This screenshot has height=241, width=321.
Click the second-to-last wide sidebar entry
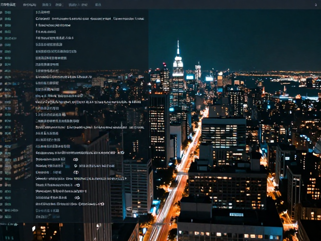11,210
